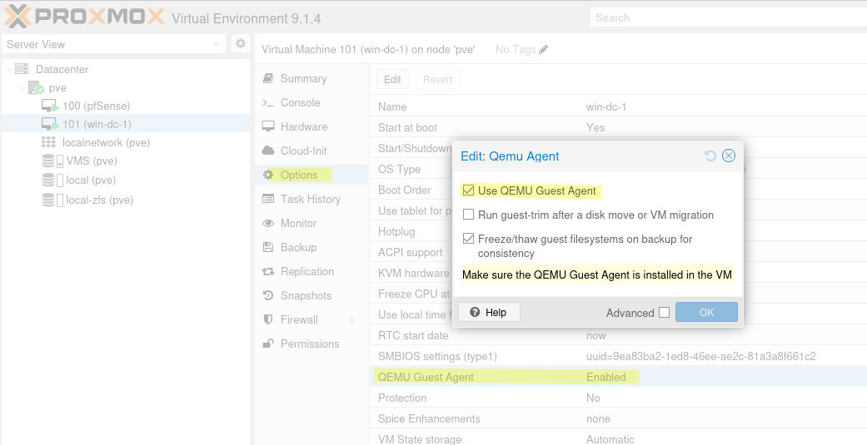Image resolution: width=867 pixels, height=445 pixels.
Task: Click the Snapshots history icon
Action: (268, 295)
